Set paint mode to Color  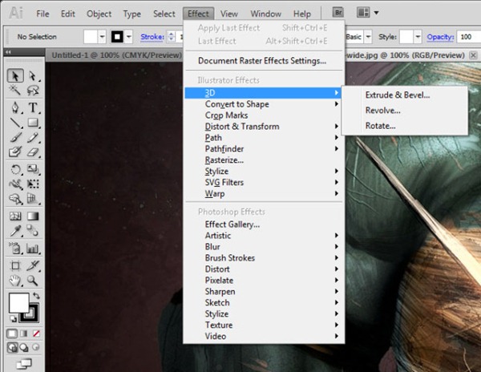pos(12,334)
